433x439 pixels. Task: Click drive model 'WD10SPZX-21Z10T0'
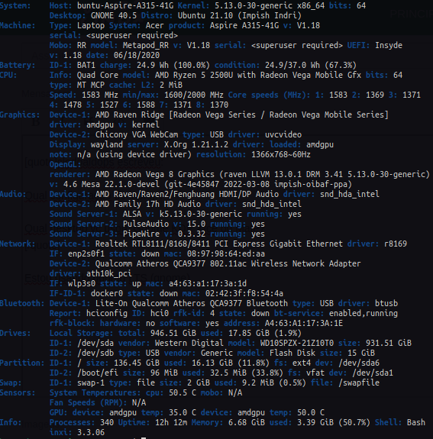pyautogui.click(x=297, y=344)
